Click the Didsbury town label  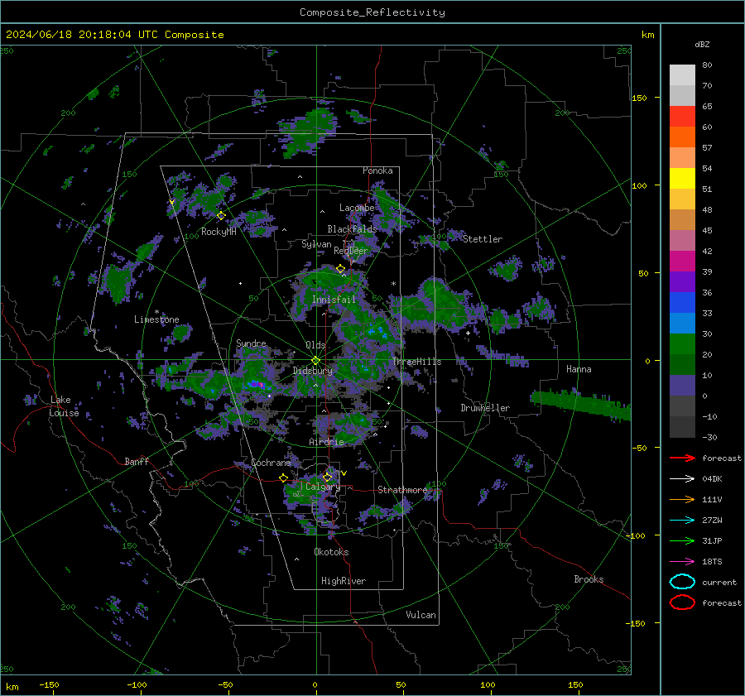(312, 371)
